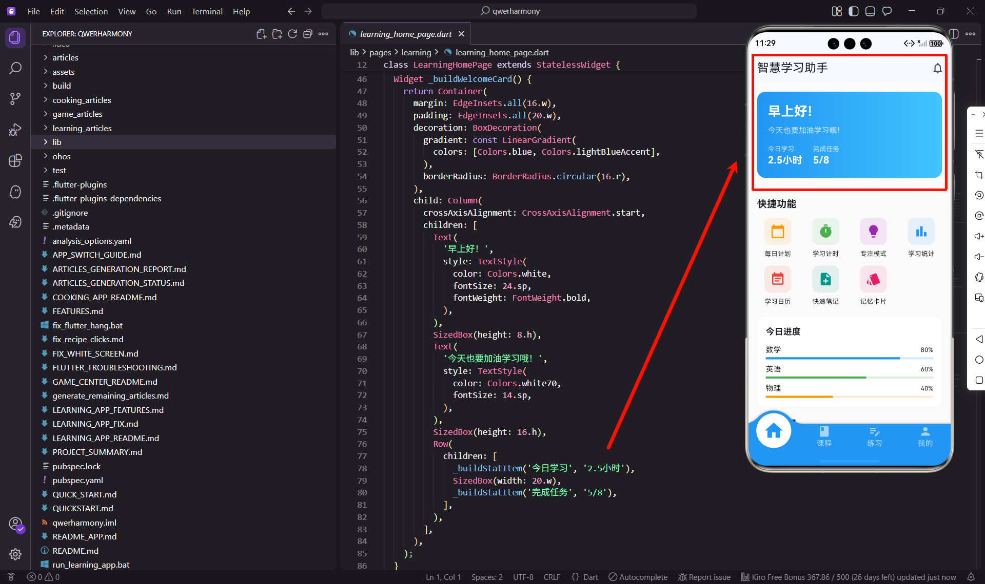Open the Extensions view
The height and width of the screenshot is (584, 985).
click(x=15, y=161)
